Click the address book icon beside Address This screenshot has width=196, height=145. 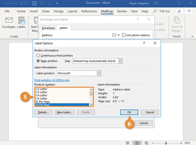(x=114, y=35)
